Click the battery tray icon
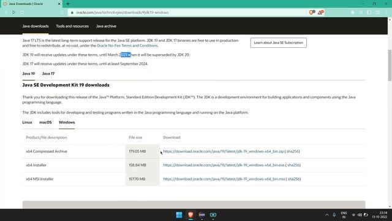The width and height of the screenshot is (392, 221). [x=366, y=215]
